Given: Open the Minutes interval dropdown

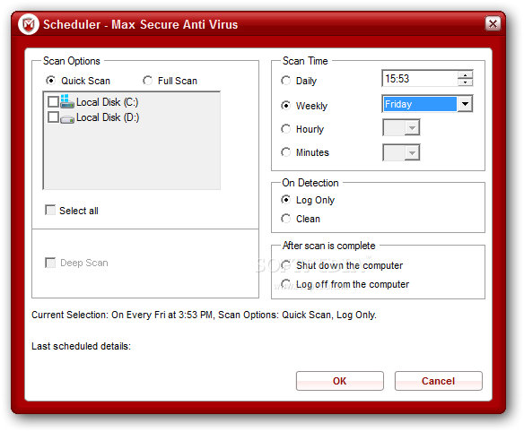Looking at the screenshot, I should tap(412, 152).
